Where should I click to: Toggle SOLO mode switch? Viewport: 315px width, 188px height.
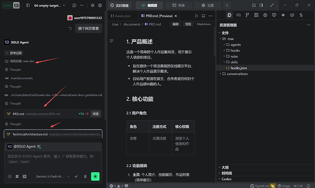pyautogui.click(x=11, y=5)
